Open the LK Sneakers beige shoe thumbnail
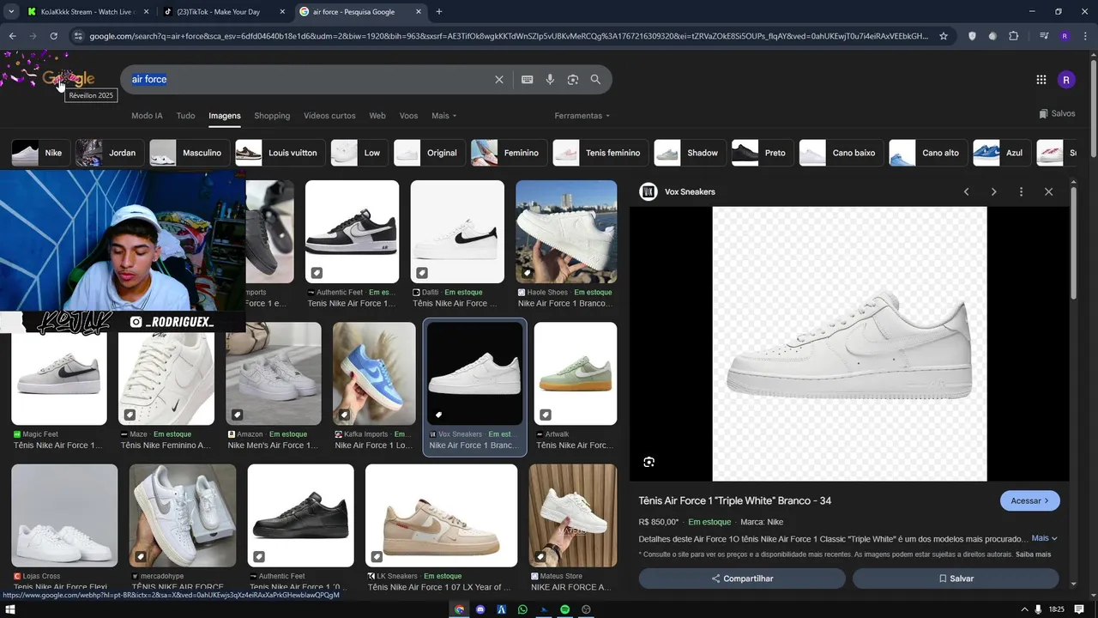The image size is (1098, 618). pos(441,516)
